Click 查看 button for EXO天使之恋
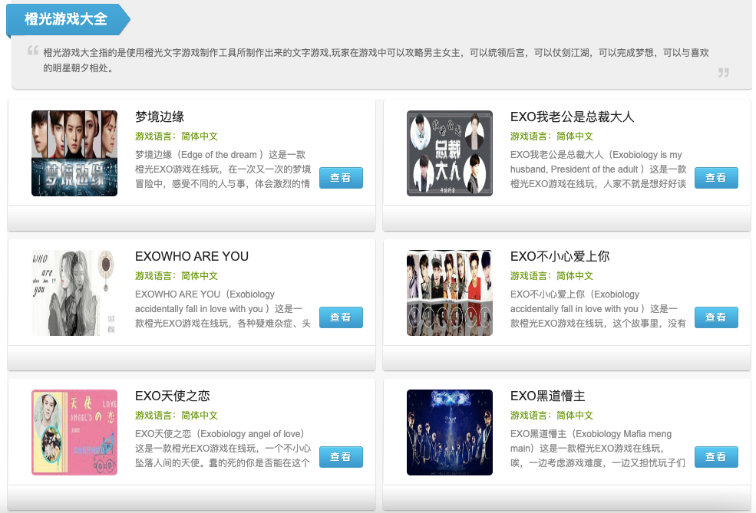 [341, 457]
